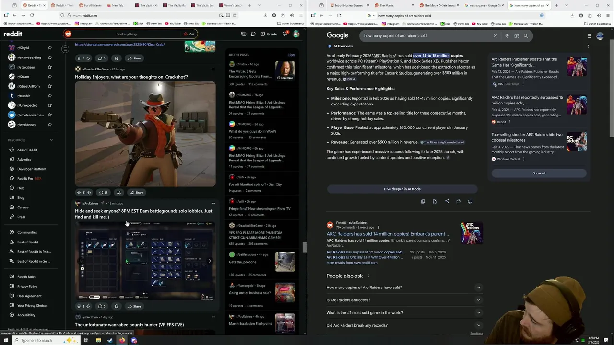Collapse the Resources section in sidebar

click(x=51, y=140)
